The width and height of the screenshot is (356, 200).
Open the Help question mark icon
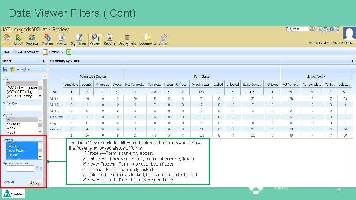point(332,29)
